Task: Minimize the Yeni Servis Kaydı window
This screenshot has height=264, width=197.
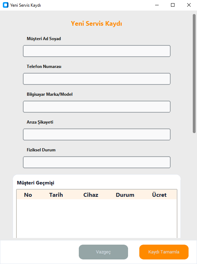Action: [x=157, y=5]
